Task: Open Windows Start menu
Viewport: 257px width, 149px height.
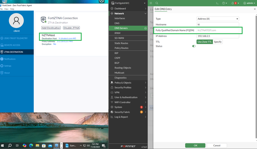Action: tap(2, 146)
